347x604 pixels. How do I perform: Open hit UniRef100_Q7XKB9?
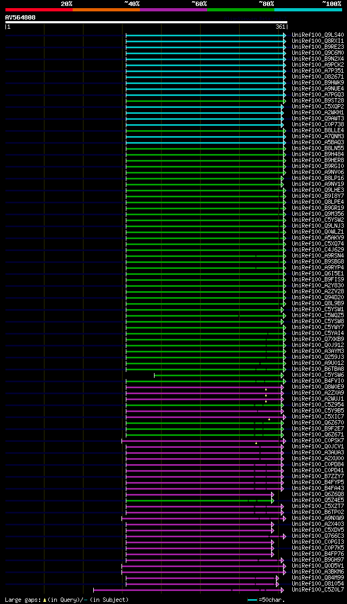318,339
